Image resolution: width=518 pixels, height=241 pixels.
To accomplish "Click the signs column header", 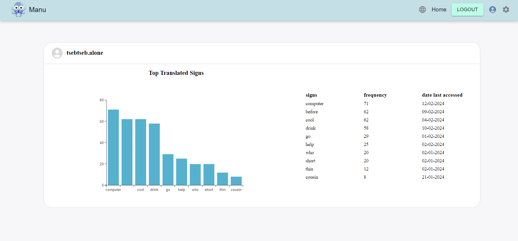I will click(x=311, y=95).
